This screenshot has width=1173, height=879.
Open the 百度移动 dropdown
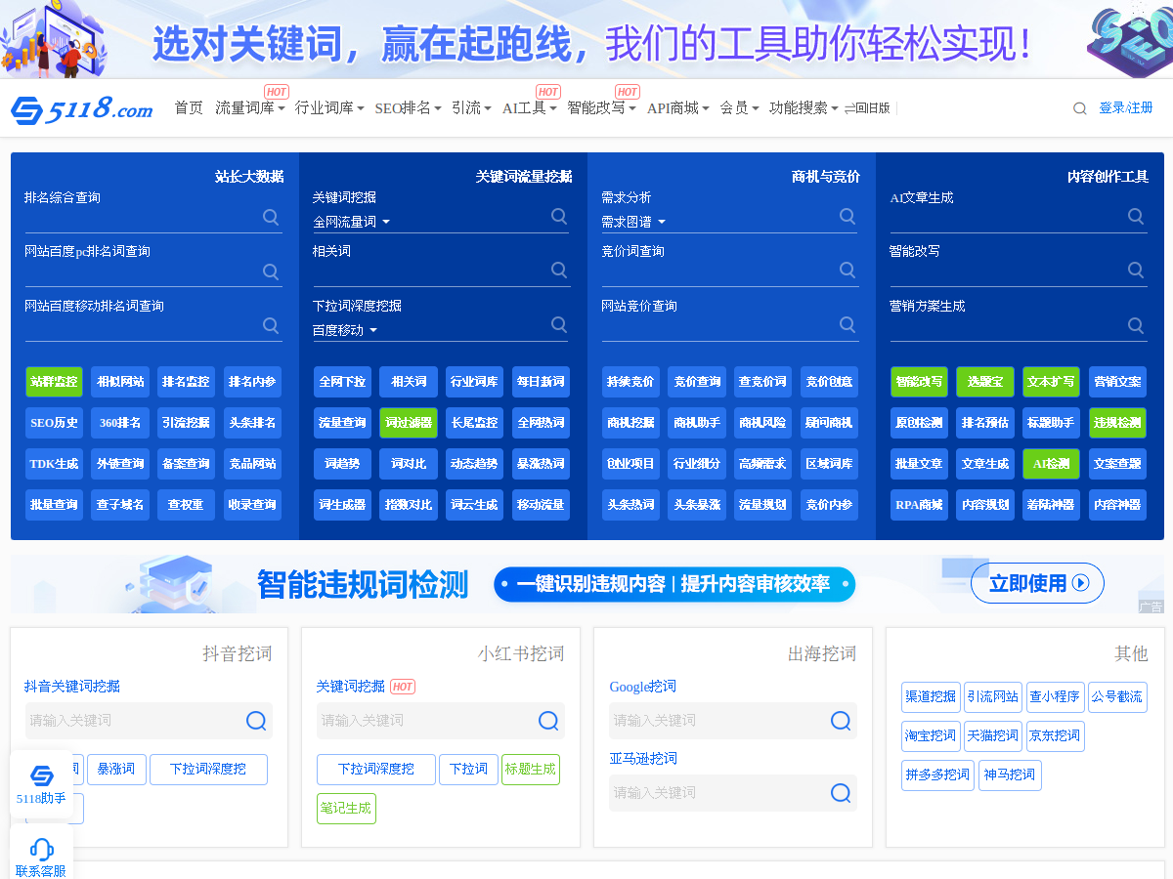click(345, 330)
